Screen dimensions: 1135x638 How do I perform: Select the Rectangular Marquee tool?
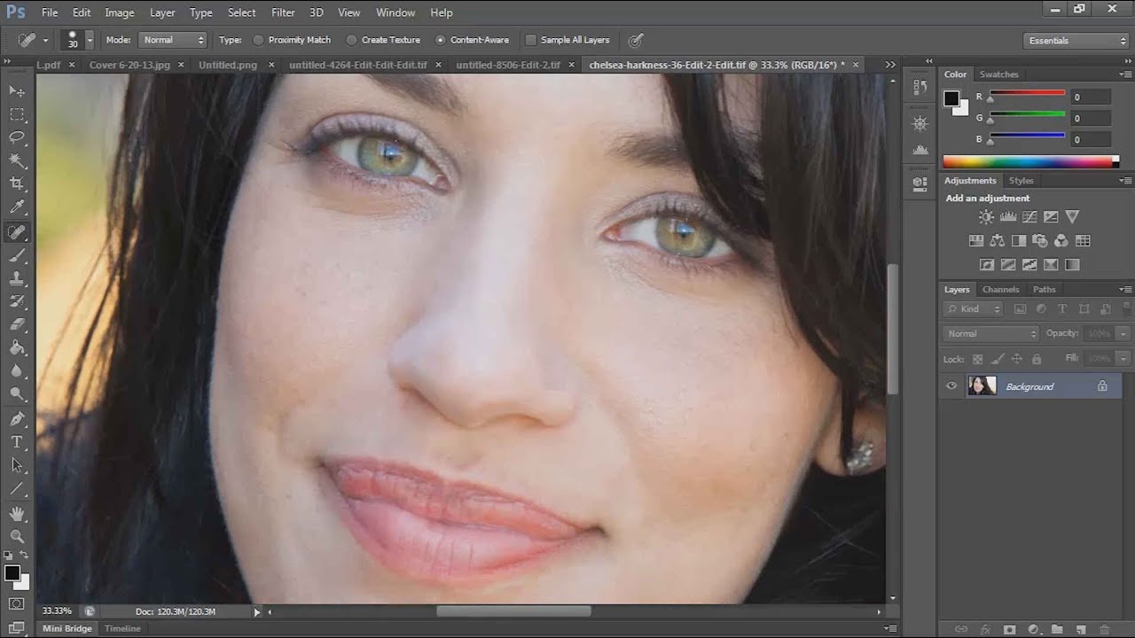[17, 114]
